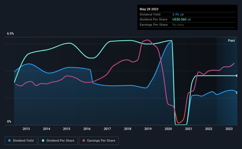
Task: Click the 2021 year label on the axis
Action: point(188,129)
